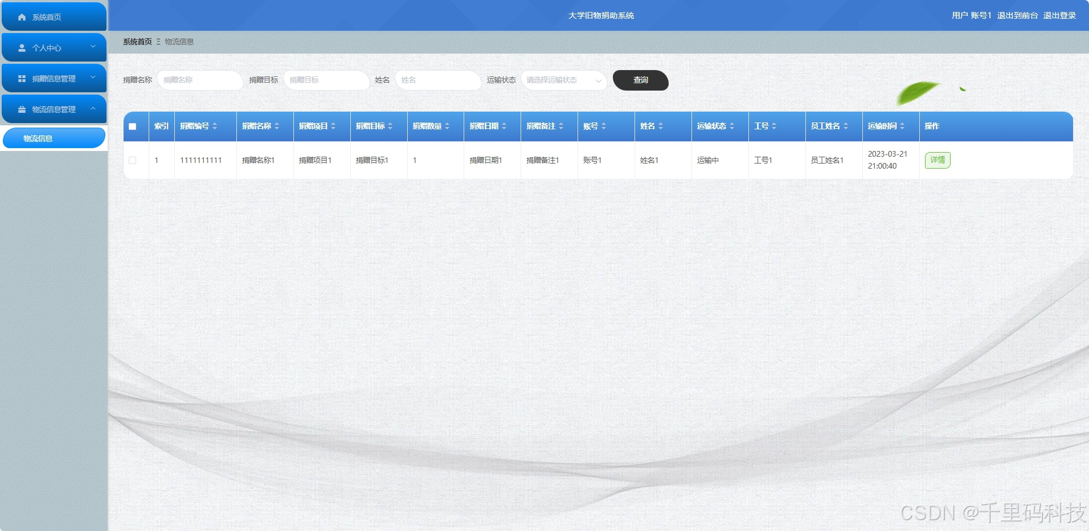Click cell text 姓名1
This screenshot has height=531, width=1089.
649,160
